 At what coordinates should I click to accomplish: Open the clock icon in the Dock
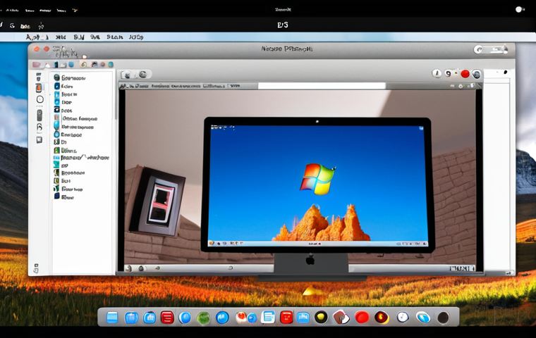403,317
